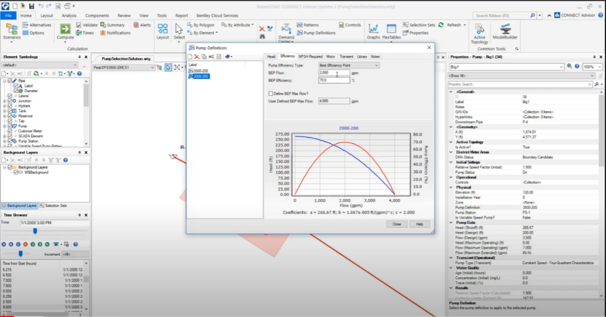Collapse the Pump Data properties section

pyautogui.click(x=451, y=223)
